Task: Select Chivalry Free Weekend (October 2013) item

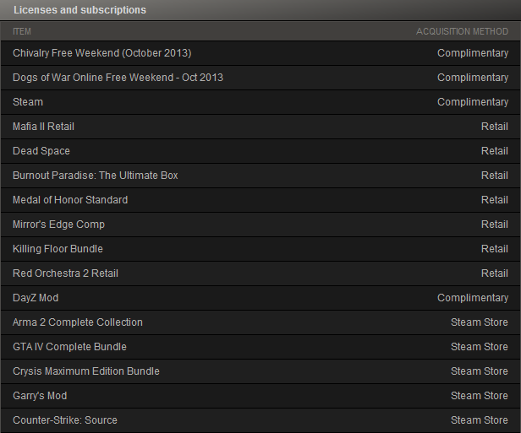Action: click(102, 53)
